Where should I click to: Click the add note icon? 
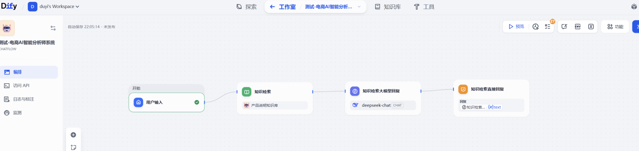(x=73, y=147)
